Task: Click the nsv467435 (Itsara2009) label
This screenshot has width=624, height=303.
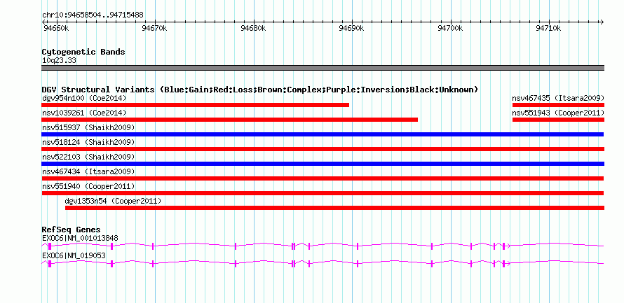Action: click(558, 98)
